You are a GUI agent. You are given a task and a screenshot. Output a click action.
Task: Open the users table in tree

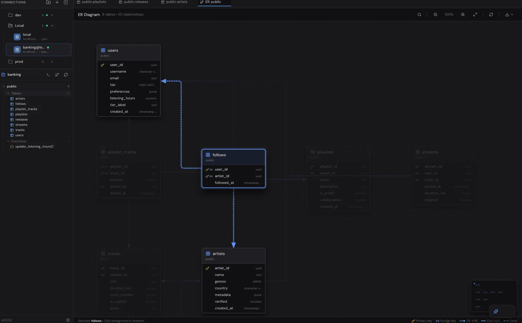[19, 135]
